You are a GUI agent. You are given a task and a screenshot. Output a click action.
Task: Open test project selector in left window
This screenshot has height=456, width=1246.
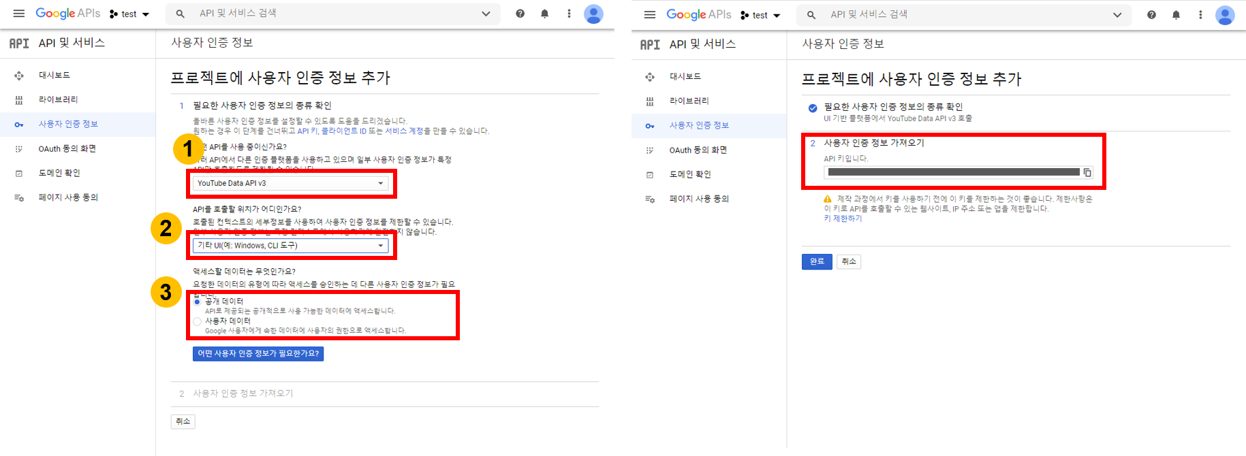tap(129, 14)
